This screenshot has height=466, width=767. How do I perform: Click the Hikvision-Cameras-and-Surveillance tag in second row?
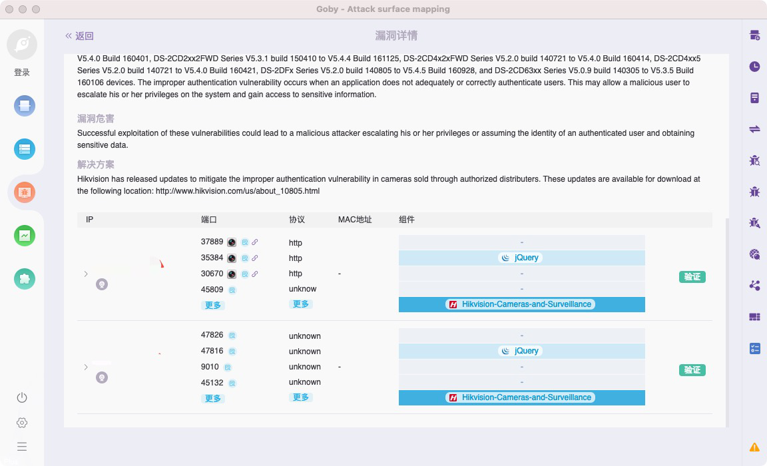point(521,397)
